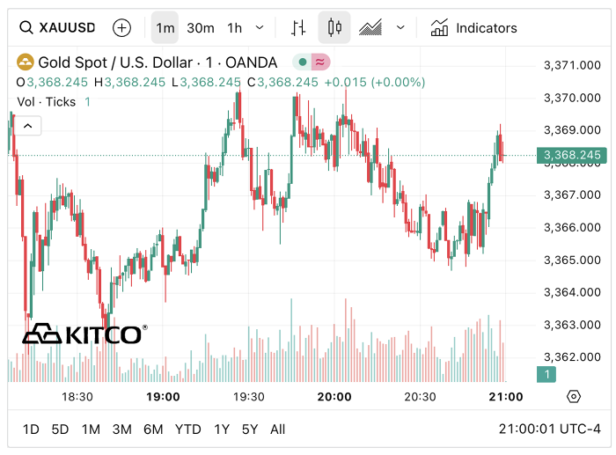The height and width of the screenshot is (455, 616).
Task: Click the pink approximate data badge
Action: click(320, 62)
